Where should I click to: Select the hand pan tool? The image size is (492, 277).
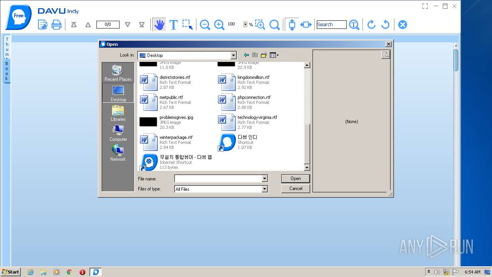point(159,25)
